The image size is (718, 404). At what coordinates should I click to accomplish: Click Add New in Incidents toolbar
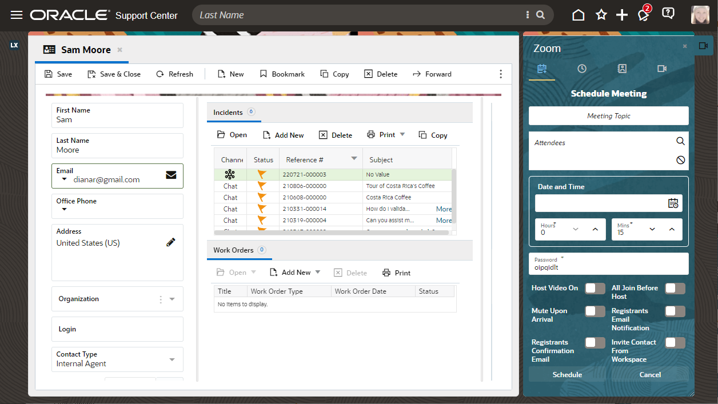tap(283, 135)
